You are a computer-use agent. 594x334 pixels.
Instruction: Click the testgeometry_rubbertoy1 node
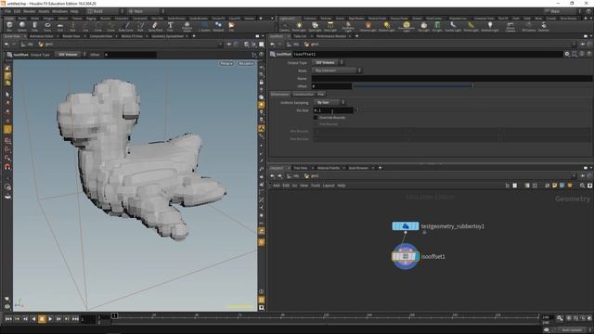pos(406,226)
